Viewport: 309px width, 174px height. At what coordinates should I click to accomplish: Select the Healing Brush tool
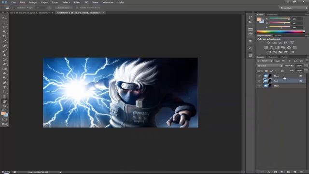tap(4, 46)
